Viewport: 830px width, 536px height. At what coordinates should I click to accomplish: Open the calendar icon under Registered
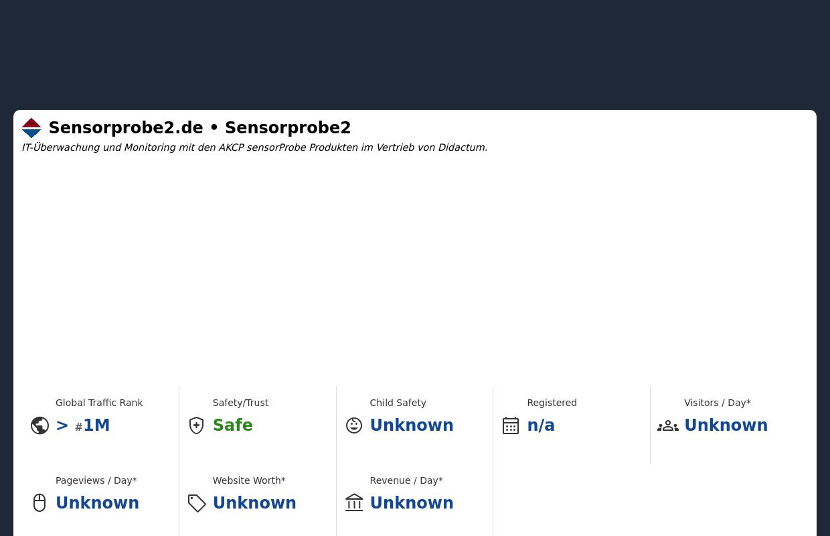tap(511, 425)
